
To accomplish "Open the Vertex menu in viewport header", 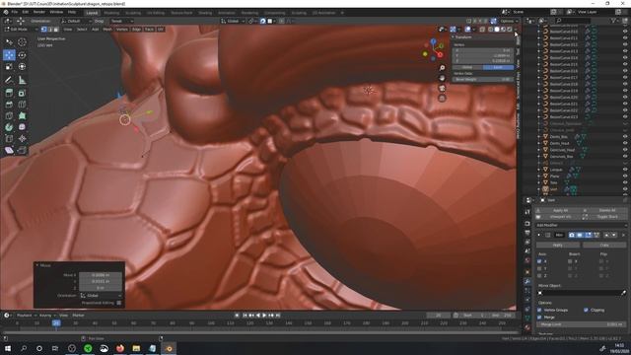I will pyautogui.click(x=122, y=30).
